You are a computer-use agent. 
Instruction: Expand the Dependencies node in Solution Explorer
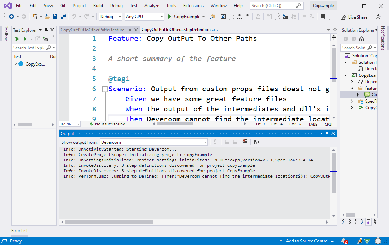click(352, 81)
